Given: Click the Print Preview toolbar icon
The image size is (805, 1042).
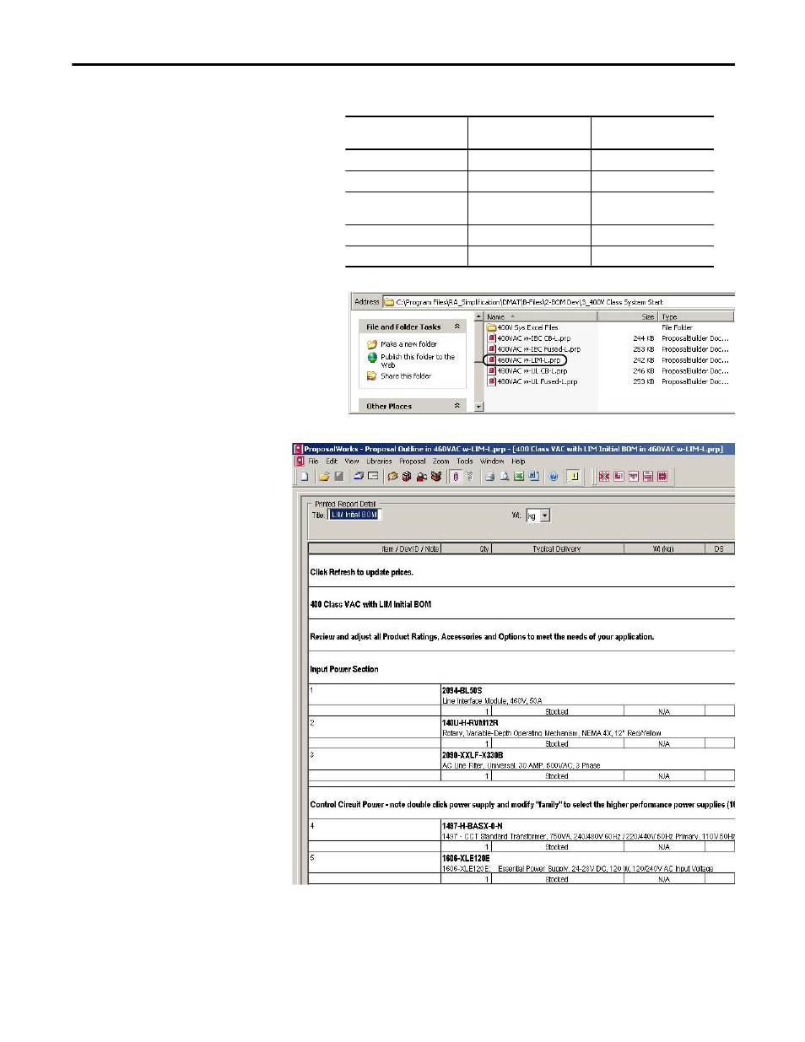Looking at the screenshot, I should pyautogui.click(x=505, y=477).
